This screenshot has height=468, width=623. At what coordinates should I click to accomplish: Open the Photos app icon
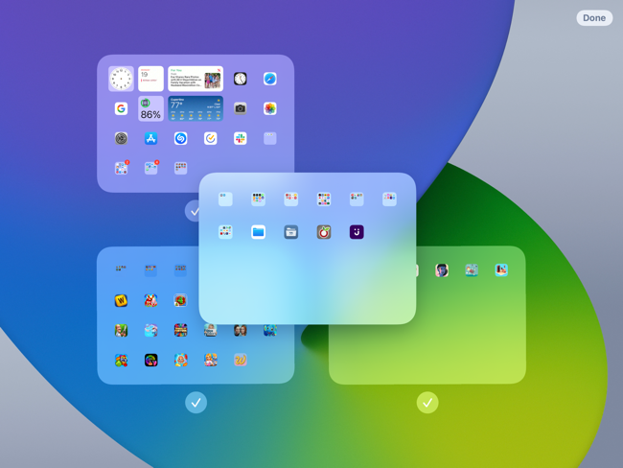(x=269, y=108)
